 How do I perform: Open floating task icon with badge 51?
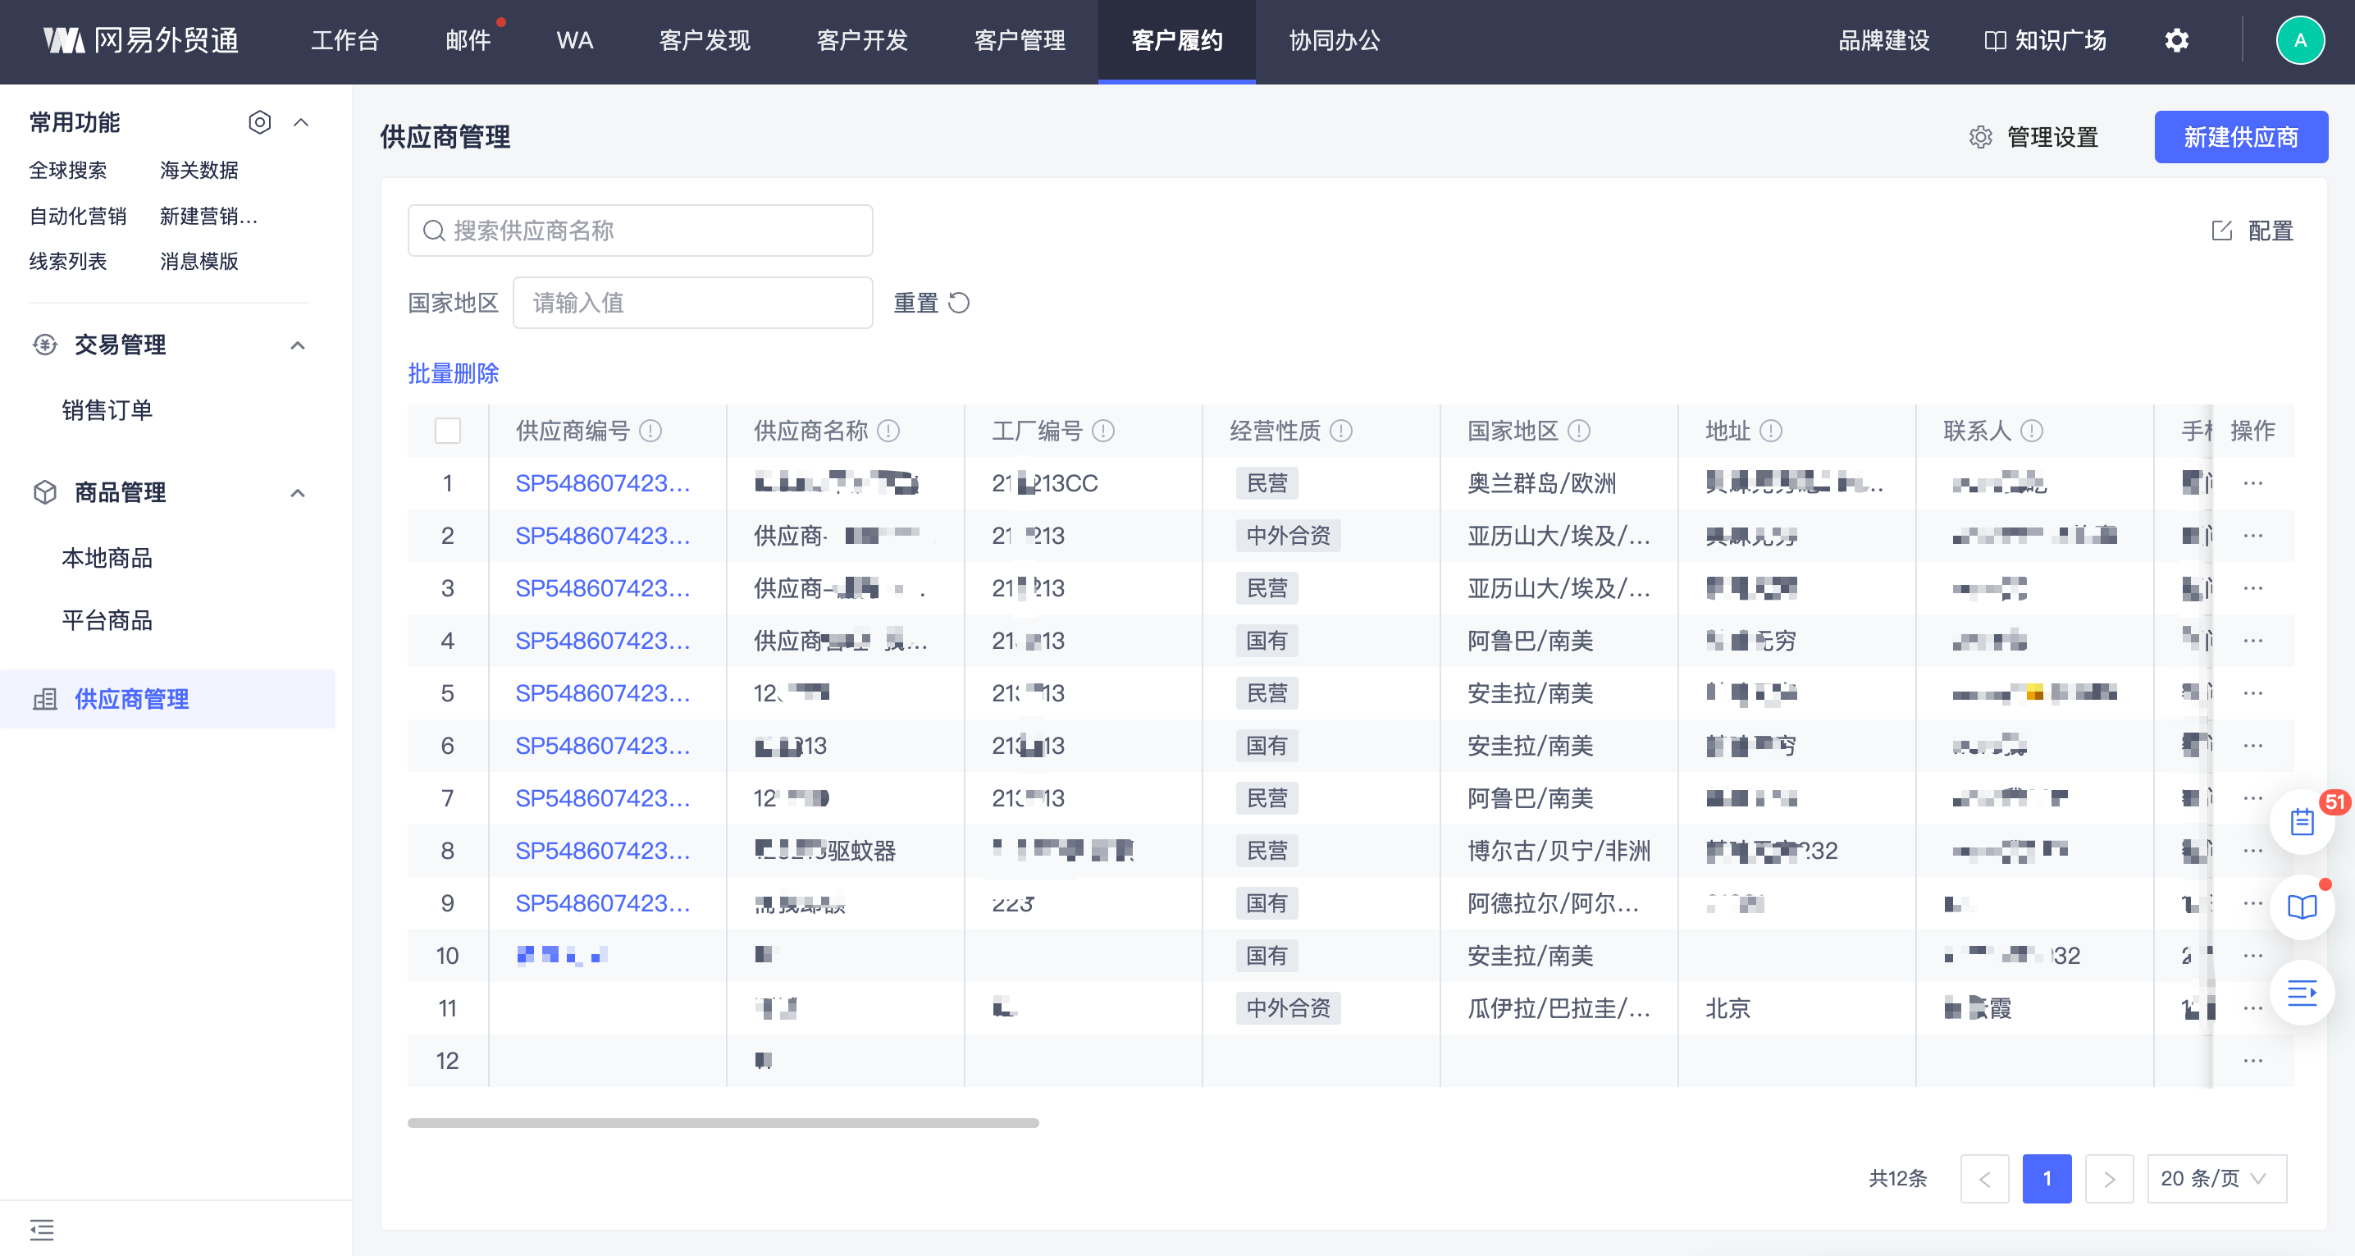tap(2301, 822)
